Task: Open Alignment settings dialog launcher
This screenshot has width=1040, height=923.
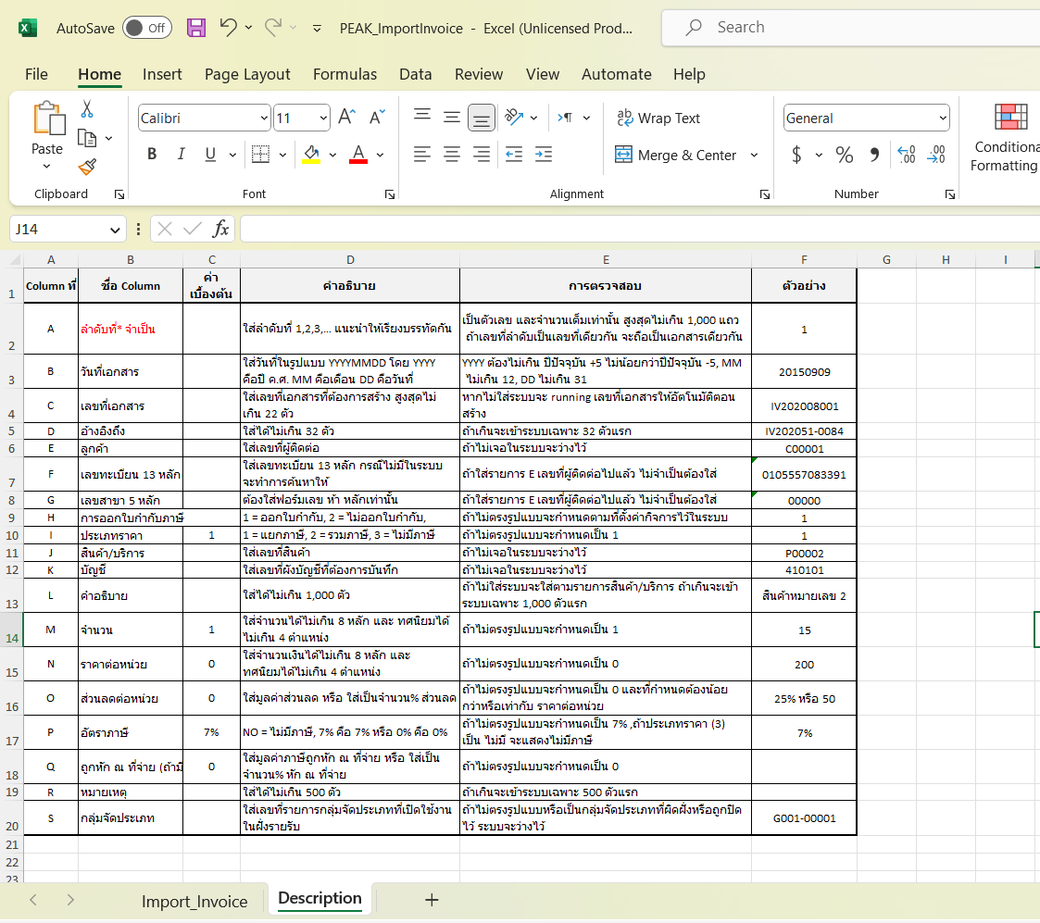Action: coord(765,194)
